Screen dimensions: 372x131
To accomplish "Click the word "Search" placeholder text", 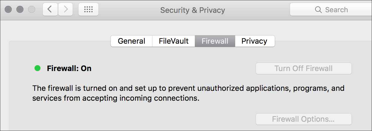I will tap(336, 10).
